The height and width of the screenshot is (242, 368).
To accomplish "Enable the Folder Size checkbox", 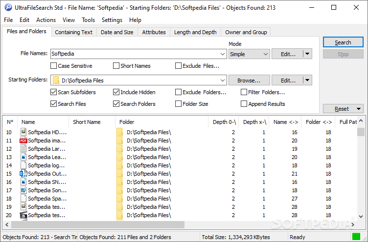I will (178, 104).
